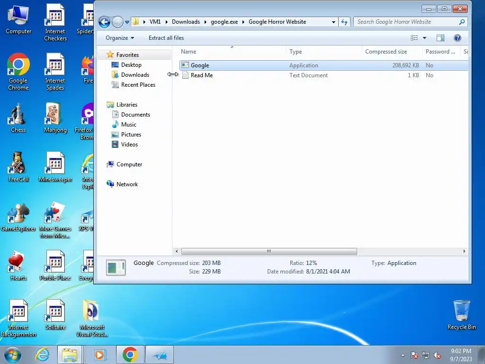Screen dimensions: 485x364
Task: Select Internet Spades desktop icon
Action: (55, 72)
